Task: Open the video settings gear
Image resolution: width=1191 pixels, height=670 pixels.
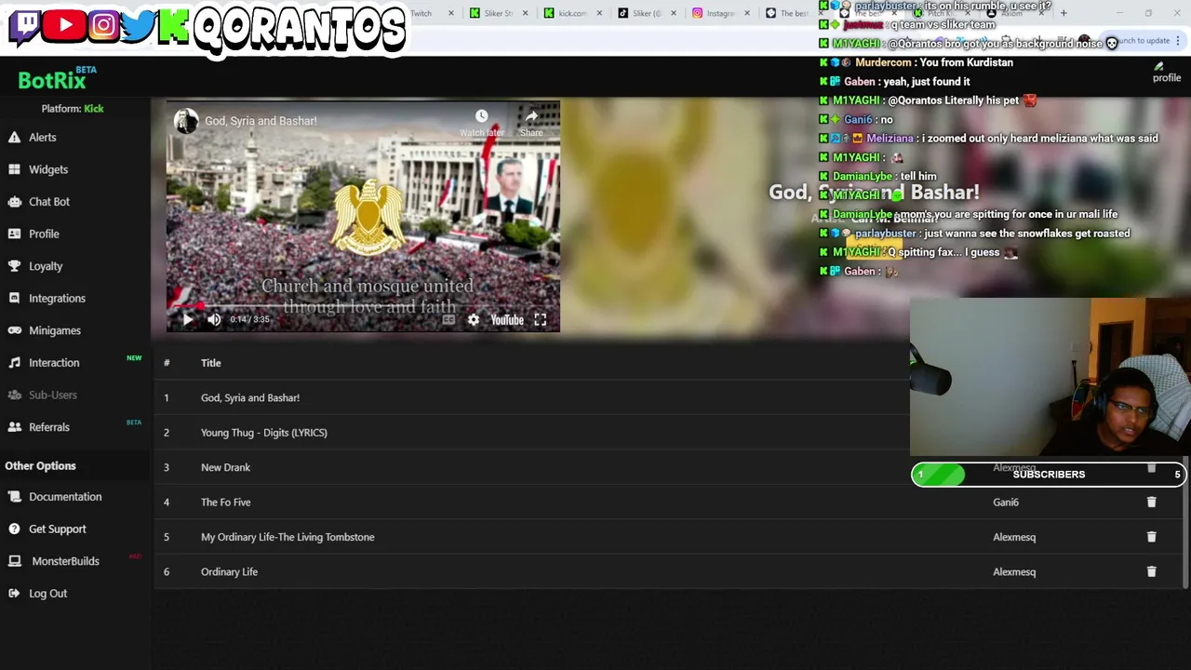Action: (474, 319)
